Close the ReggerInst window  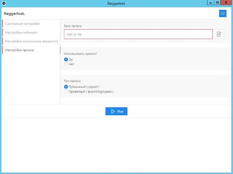226,3
